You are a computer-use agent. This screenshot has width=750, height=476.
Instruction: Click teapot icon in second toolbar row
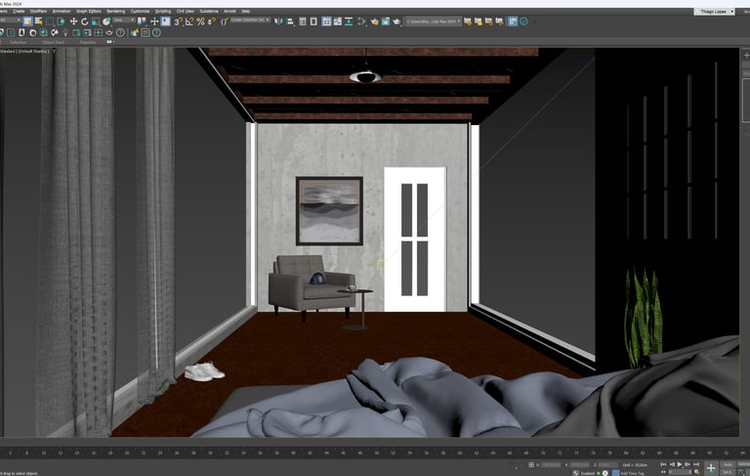[x=109, y=32]
